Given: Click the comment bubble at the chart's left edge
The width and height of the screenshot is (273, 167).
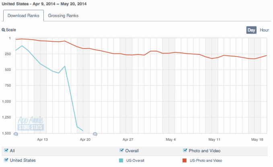Looking at the screenshot, I should pyautogui.click(x=16, y=134).
